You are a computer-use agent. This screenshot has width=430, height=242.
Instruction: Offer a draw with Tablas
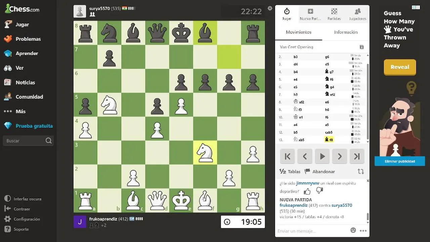coord(290,171)
